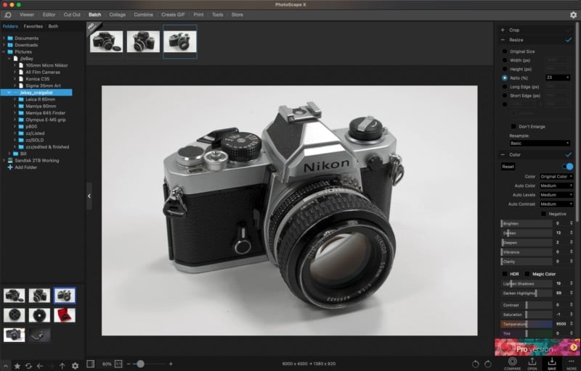Click the 1:1 actual size zoom icon

pos(118,364)
